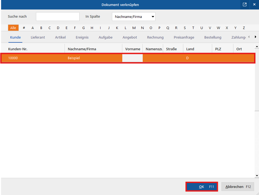Switch to the Bestellung tab

(213, 37)
